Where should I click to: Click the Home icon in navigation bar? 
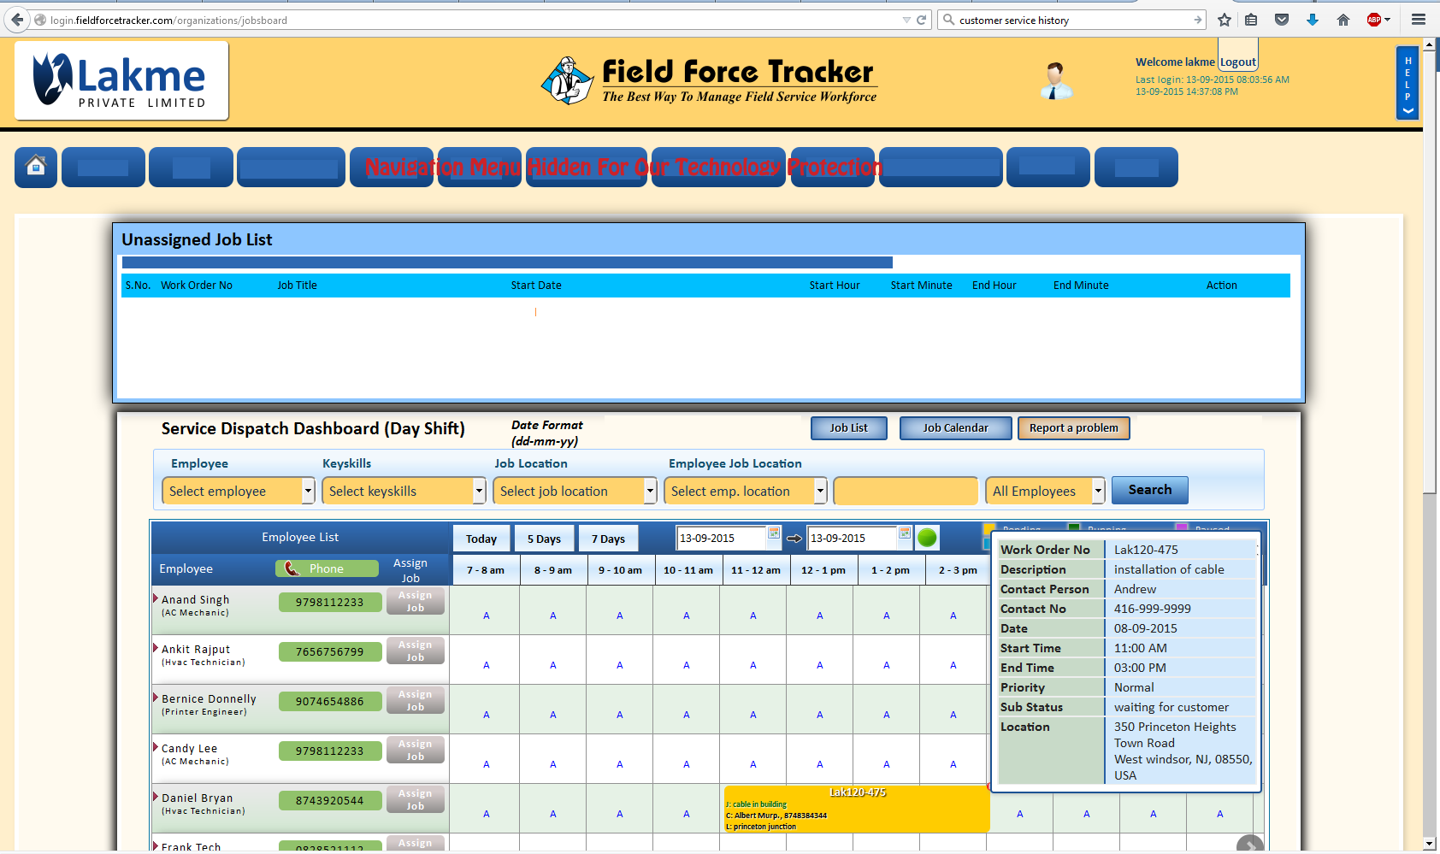coord(35,167)
